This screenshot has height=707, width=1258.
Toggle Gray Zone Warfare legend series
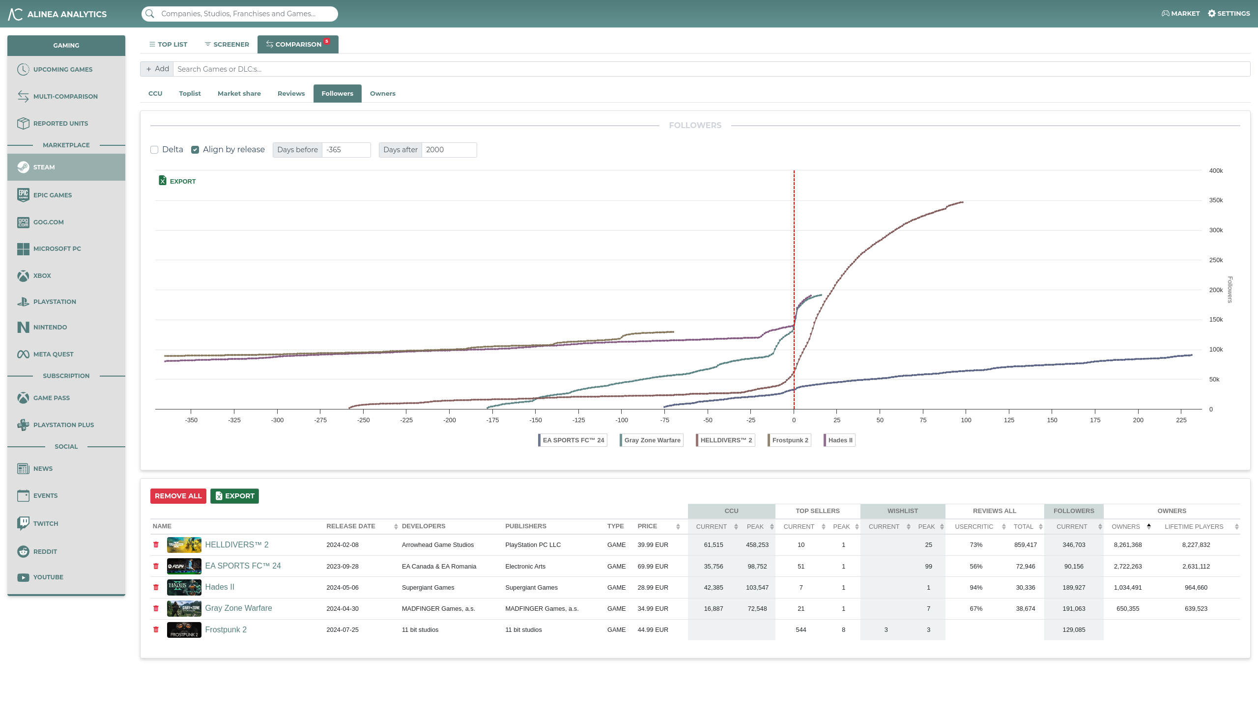click(x=652, y=440)
